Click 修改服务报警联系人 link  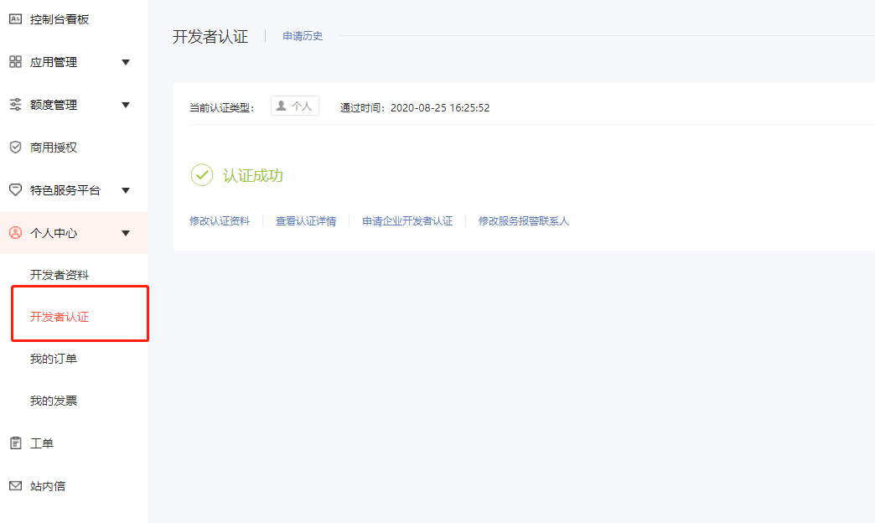[524, 221]
